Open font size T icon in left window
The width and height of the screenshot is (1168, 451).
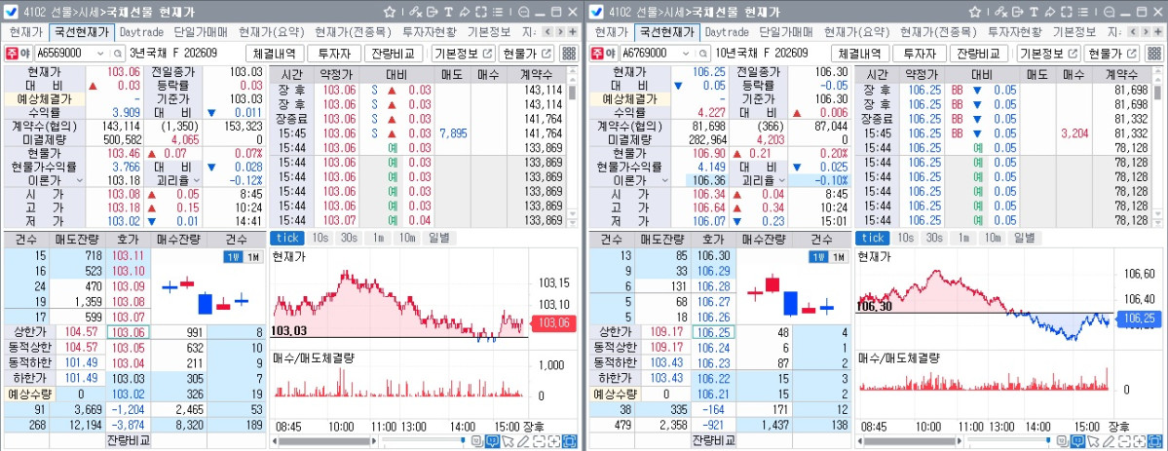click(448, 12)
